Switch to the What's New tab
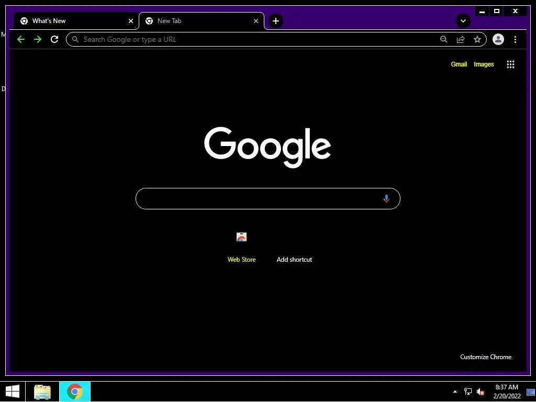This screenshot has height=402, width=536. click(76, 21)
